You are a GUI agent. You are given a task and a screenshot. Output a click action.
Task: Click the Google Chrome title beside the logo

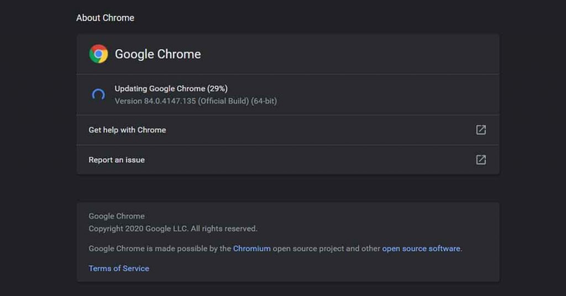(158, 54)
